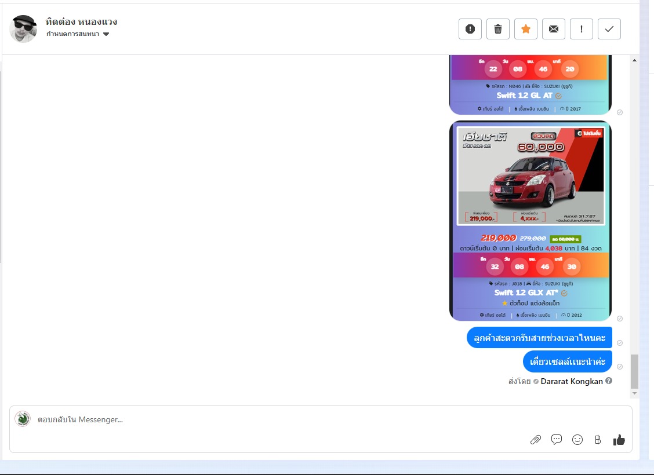
Task: Click delivery status icon beside เดี๋ยวเซลล์แนะนำค่ะ
Action: point(620,367)
